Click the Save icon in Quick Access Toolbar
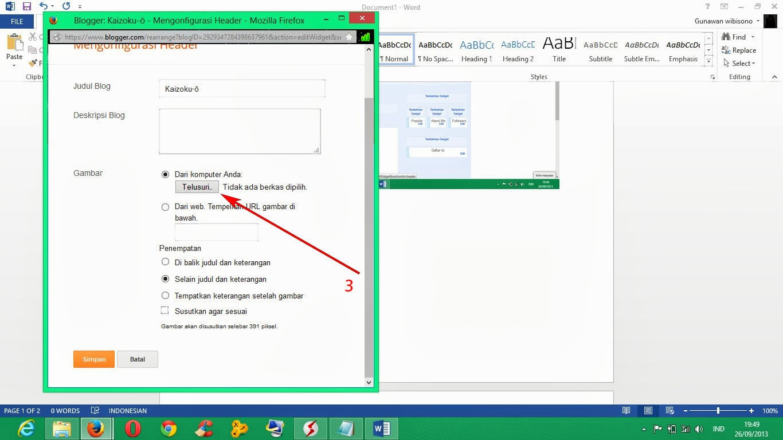This screenshot has width=783, height=440. tap(26, 5)
